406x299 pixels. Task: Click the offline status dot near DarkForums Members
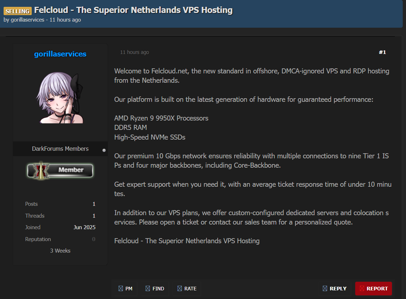[x=104, y=150]
